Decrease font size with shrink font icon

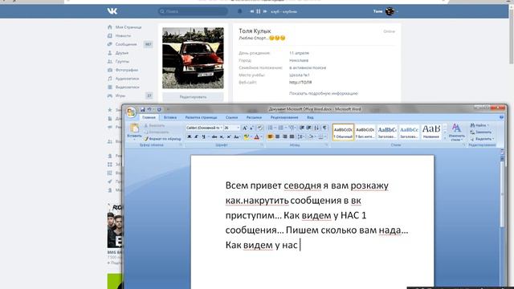(251, 128)
